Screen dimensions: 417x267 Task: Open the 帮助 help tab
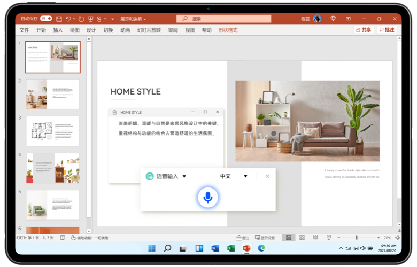pyautogui.click(x=207, y=30)
